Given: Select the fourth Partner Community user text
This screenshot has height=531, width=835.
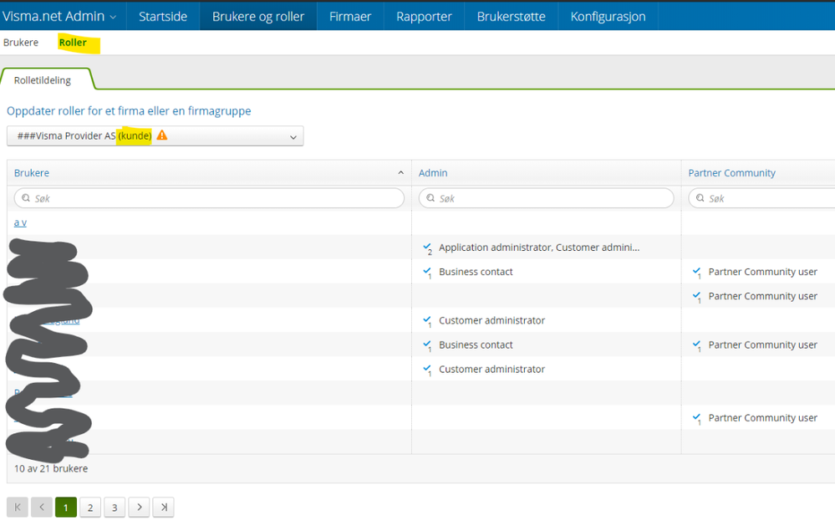Looking at the screenshot, I should tap(762, 418).
